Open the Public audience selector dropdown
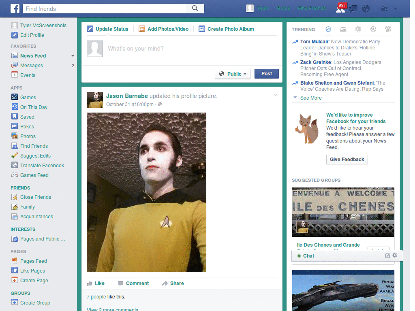Screen dimensions: 415x311 pyautogui.click(x=233, y=74)
